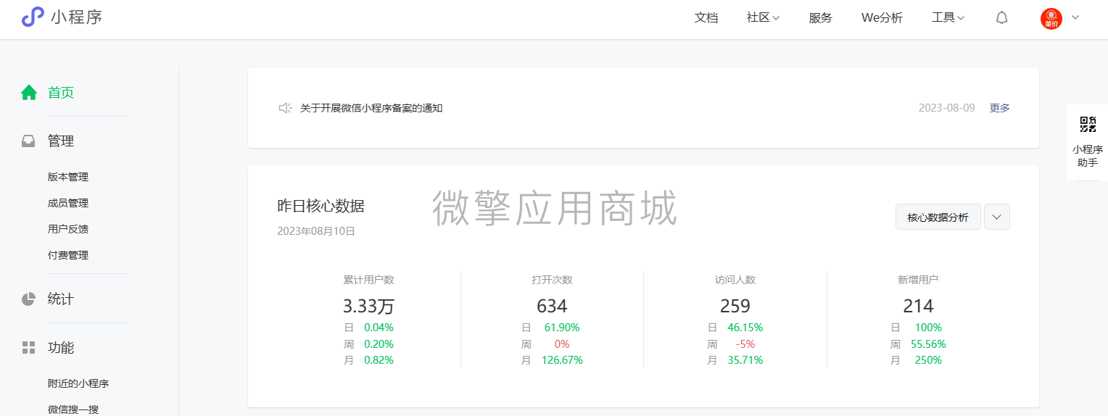
Task: Expand the account menu chevron
Action: click(x=1075, y=17)
